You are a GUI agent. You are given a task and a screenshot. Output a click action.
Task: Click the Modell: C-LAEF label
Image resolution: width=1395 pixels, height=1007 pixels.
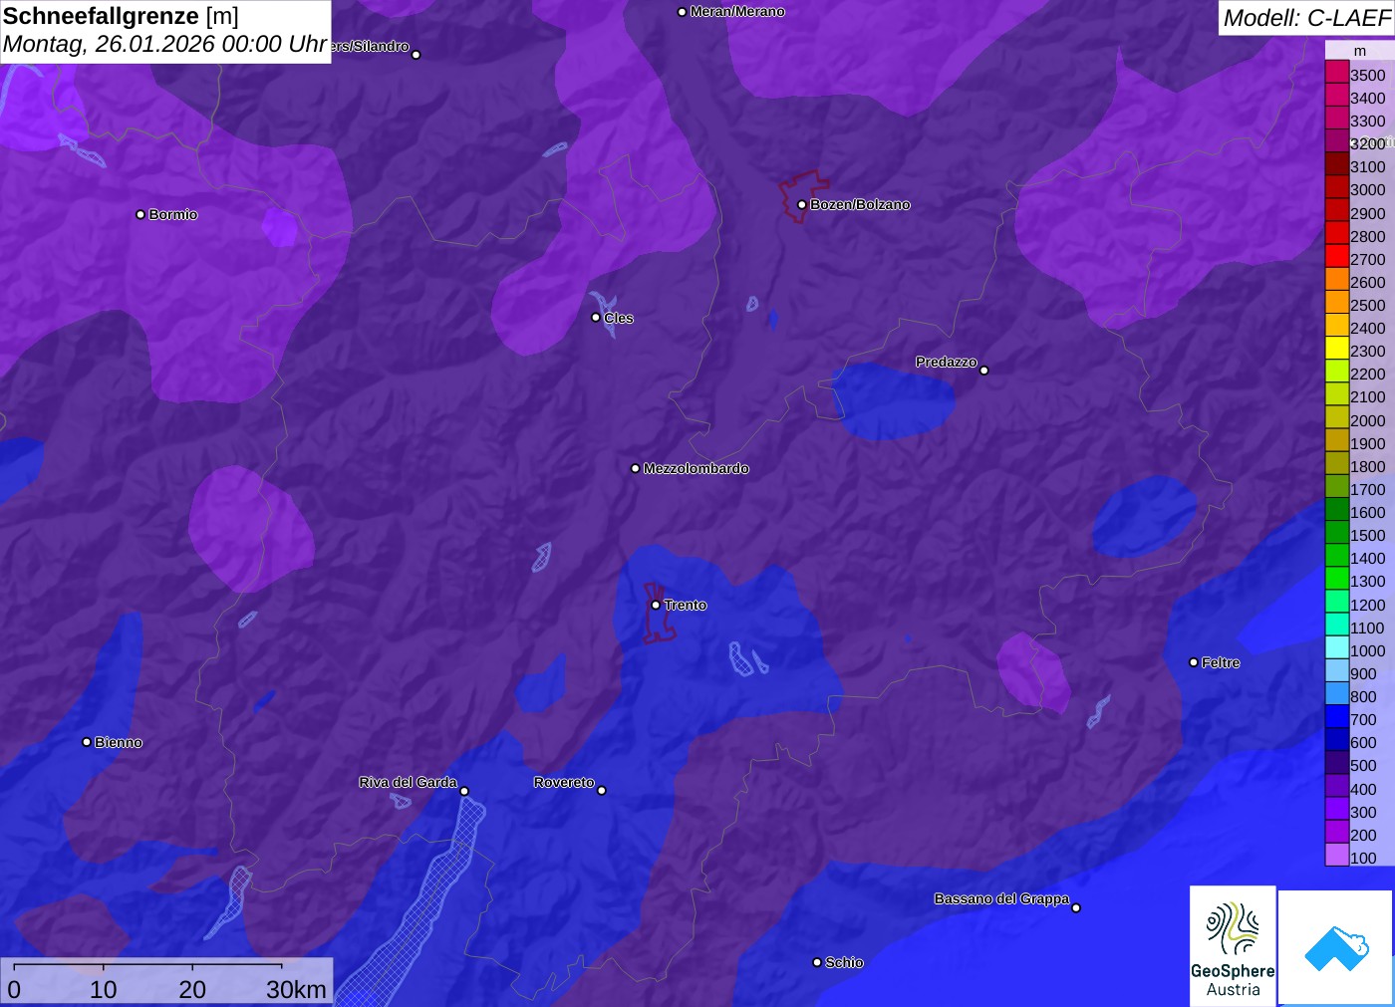(1306, 18)
